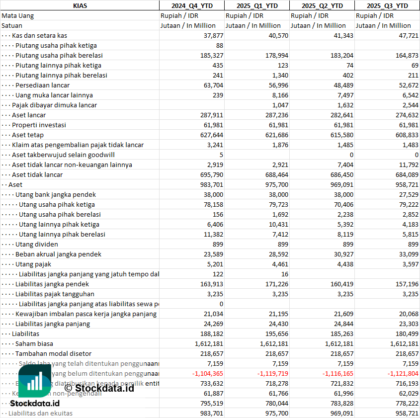
Task: Select the Liabilitas total row label
Action: tap(25, 334)
